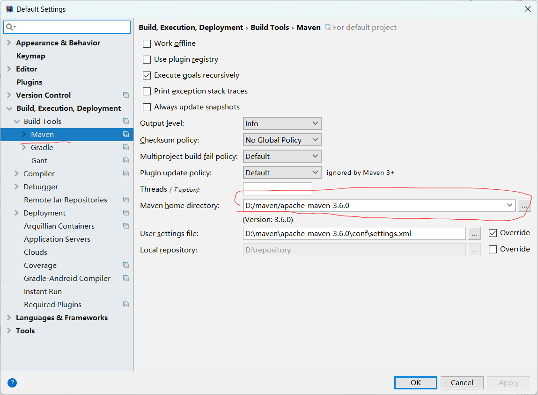538x395 pixels.
Task: Click project-level icon beside Remote Jar Repositories
Action: click(126, 200)
